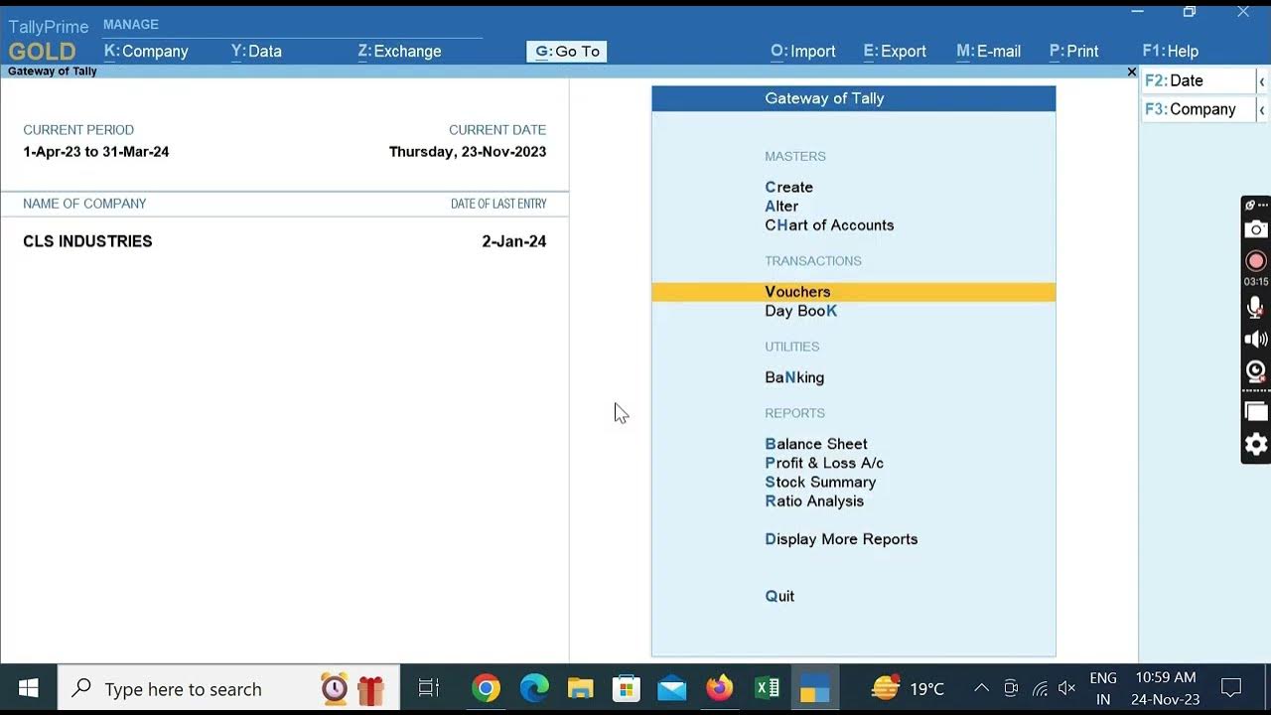Image resolution: width=1271 pixels, height=715 pixels.
Task: Open the Balance Sheet report
Action: [x=816, y=444]
